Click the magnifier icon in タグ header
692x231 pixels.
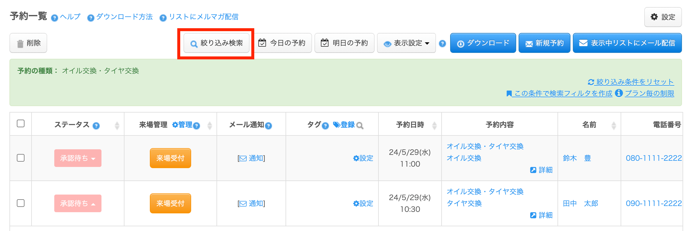click(x=360, y=125)
